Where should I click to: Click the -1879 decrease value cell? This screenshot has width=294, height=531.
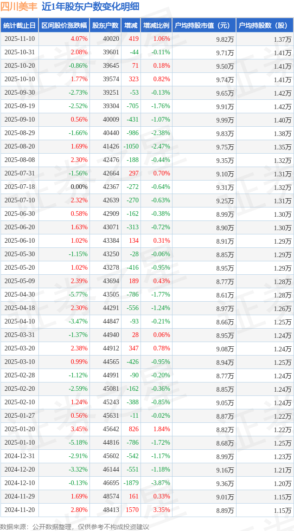click(131, 483)
